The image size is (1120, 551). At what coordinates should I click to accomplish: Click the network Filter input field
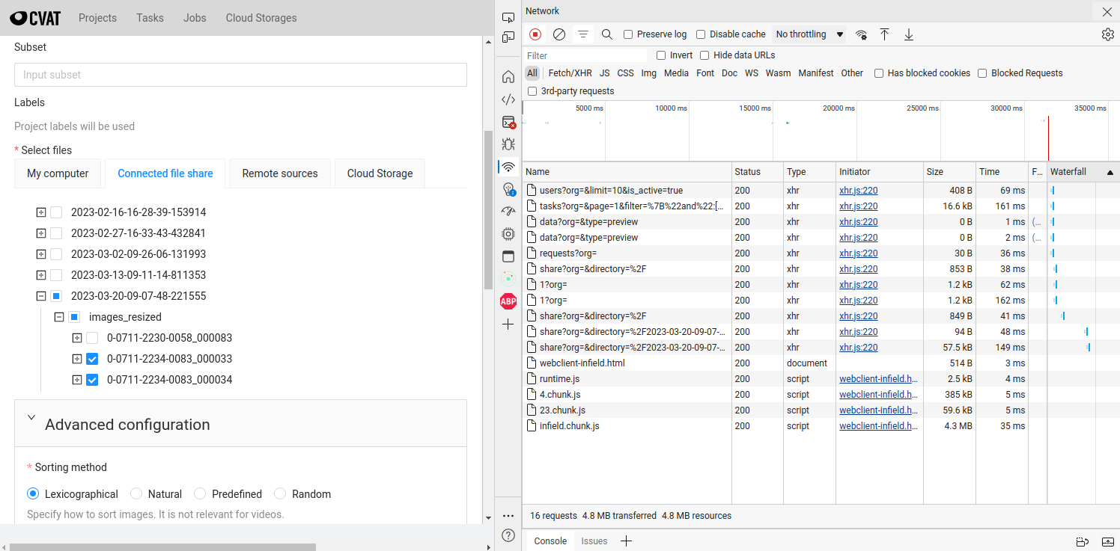pyautogui.click(x=584, y=55)
